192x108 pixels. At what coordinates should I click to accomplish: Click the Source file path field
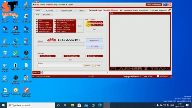point(60,66)
